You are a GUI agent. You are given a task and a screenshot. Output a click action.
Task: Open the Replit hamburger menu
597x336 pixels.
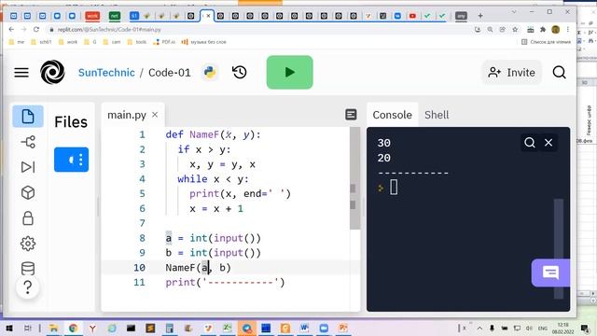21,73
